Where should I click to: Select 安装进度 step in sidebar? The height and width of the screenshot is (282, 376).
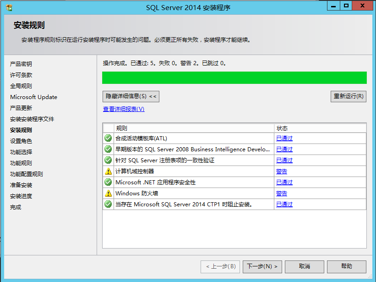(21, 196)
